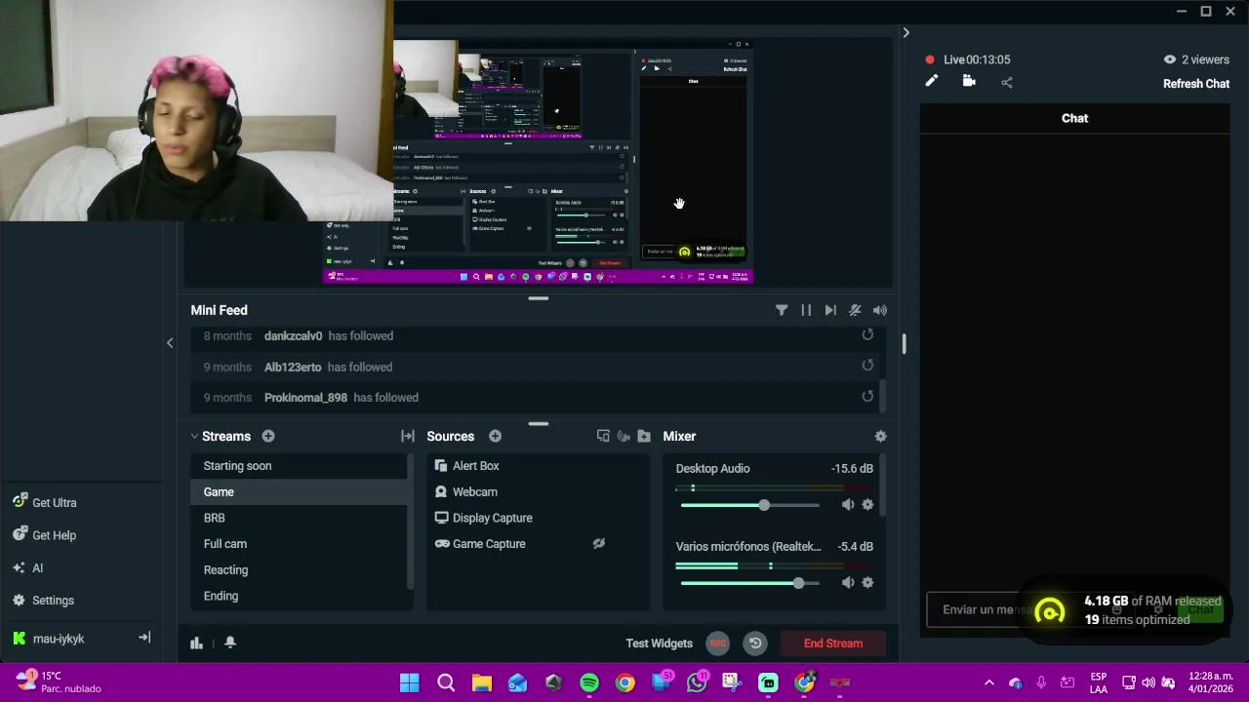The image size is (1249, 702).
Task: Click the Varios micrófonos volume slider
Action: pos(749,583)
